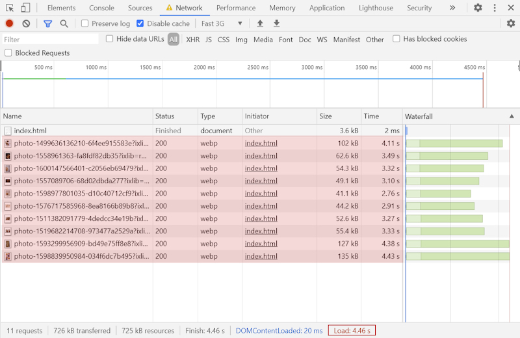The image size is (520, 338).
Task: Open the network search magnifier
Action: pyautogui.click(x=64, y=23)
